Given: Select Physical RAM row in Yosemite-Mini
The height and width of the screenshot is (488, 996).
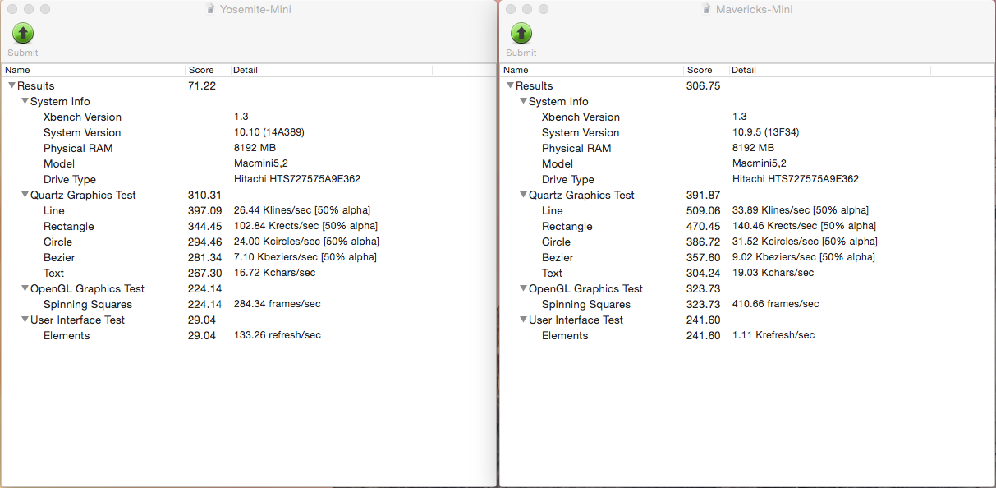Looking at the screenshot, I should 248,148.
